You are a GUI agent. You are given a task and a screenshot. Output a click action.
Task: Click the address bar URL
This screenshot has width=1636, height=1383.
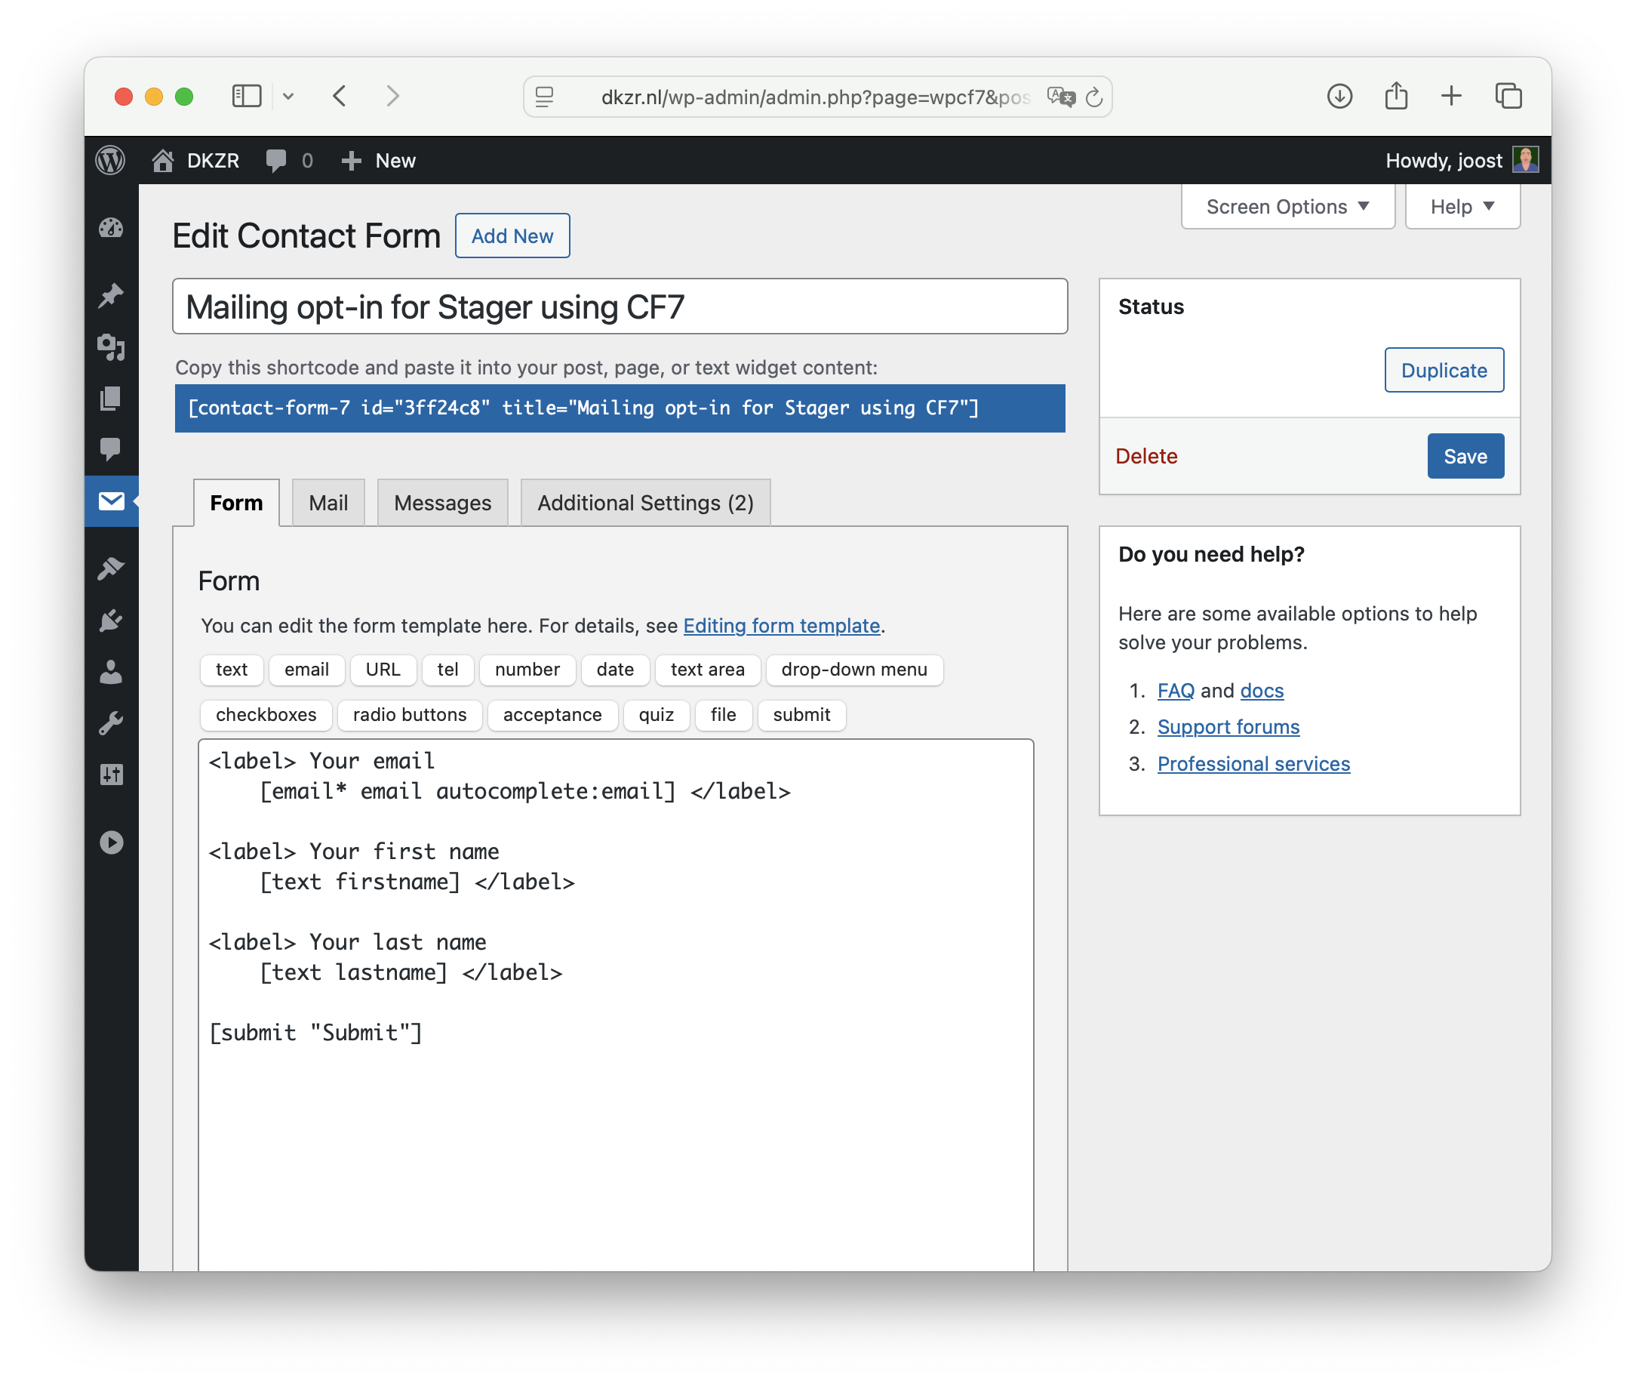pyautogui.click(x=815, y=97)
